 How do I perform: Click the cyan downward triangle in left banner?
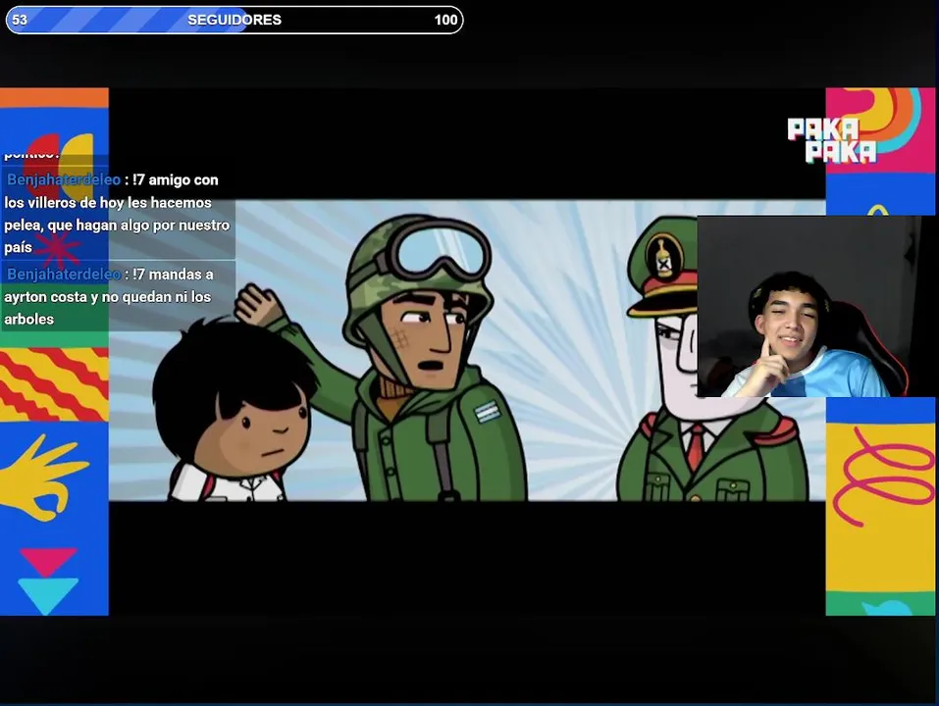[x=48, y=596]
